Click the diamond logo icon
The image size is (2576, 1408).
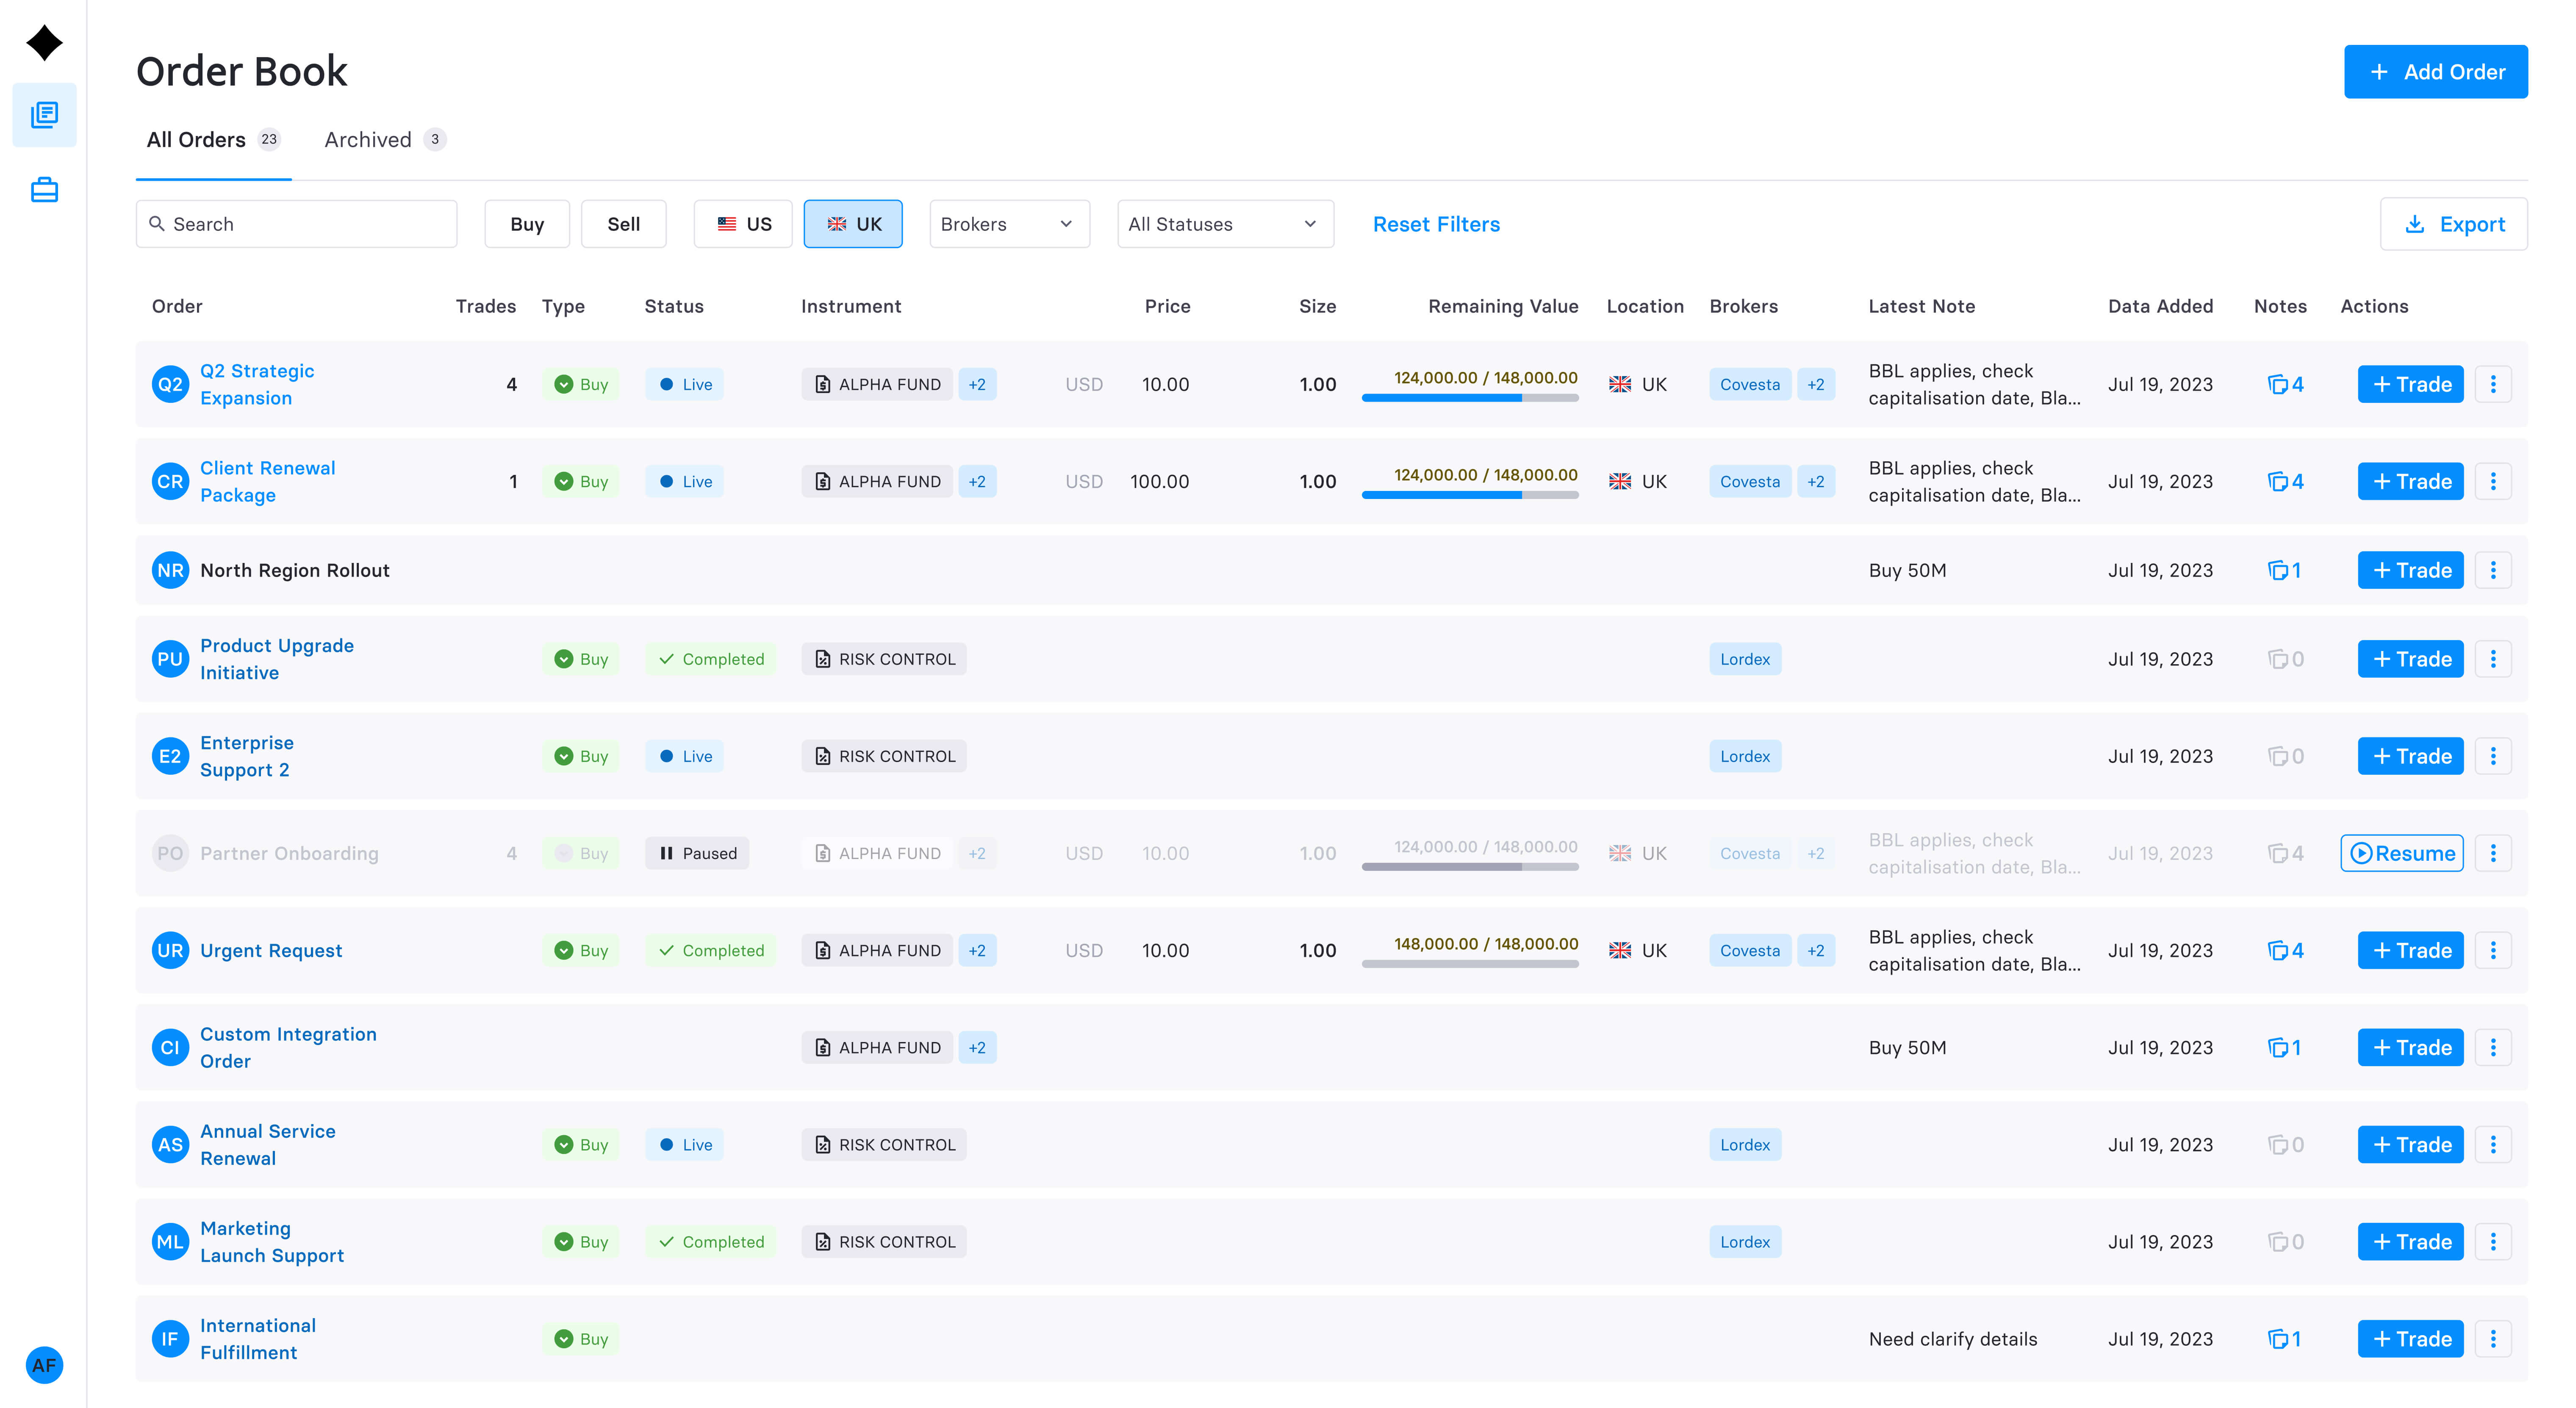[x=44, y=43]
